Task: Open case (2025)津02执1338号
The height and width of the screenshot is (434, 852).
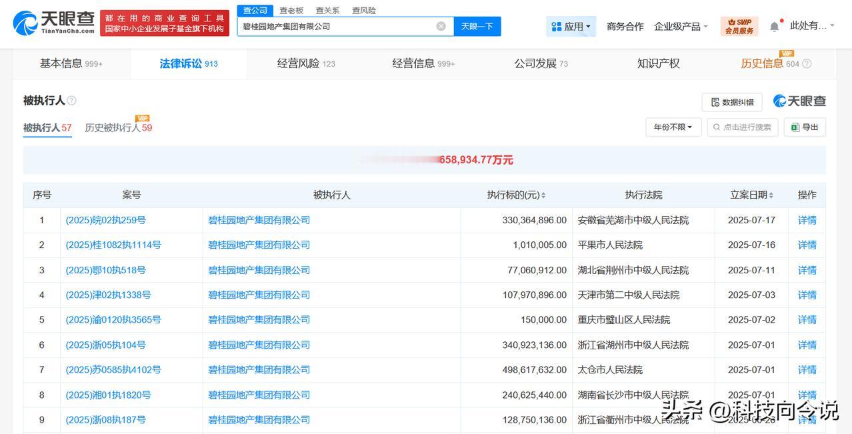Action: (x=108, y=295)
